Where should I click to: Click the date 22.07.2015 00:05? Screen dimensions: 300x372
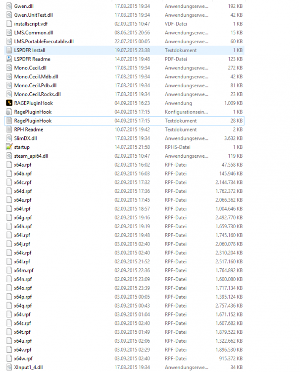coord(132,41)
